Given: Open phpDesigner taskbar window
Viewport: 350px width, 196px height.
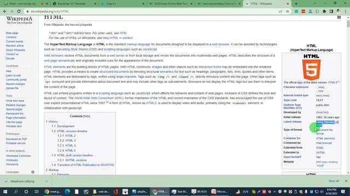Looking at the screenshot, I should (139, 192).
